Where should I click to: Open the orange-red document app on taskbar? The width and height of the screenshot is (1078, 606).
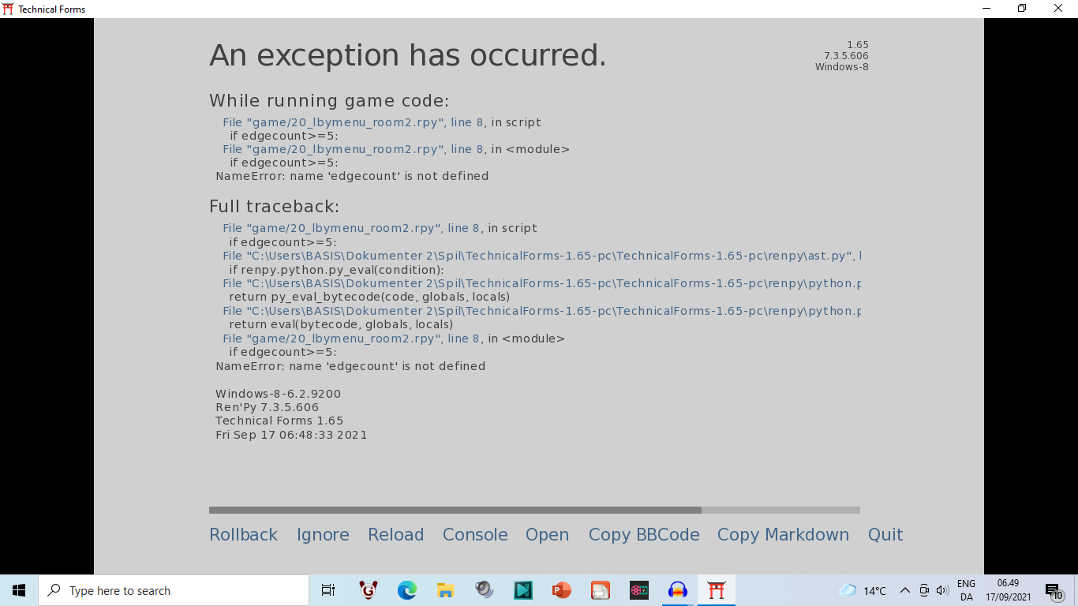pyautogui.click(x=600, y=590)
